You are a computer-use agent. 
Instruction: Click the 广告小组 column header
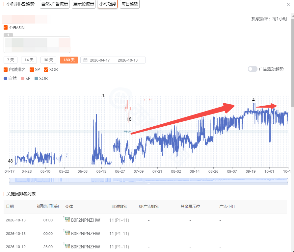[227, 207]
